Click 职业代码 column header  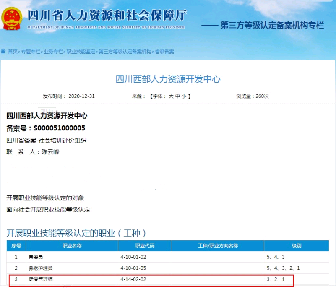(145, 246)
